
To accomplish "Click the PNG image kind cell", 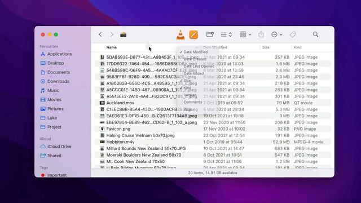I will click(x=305, y=129).
